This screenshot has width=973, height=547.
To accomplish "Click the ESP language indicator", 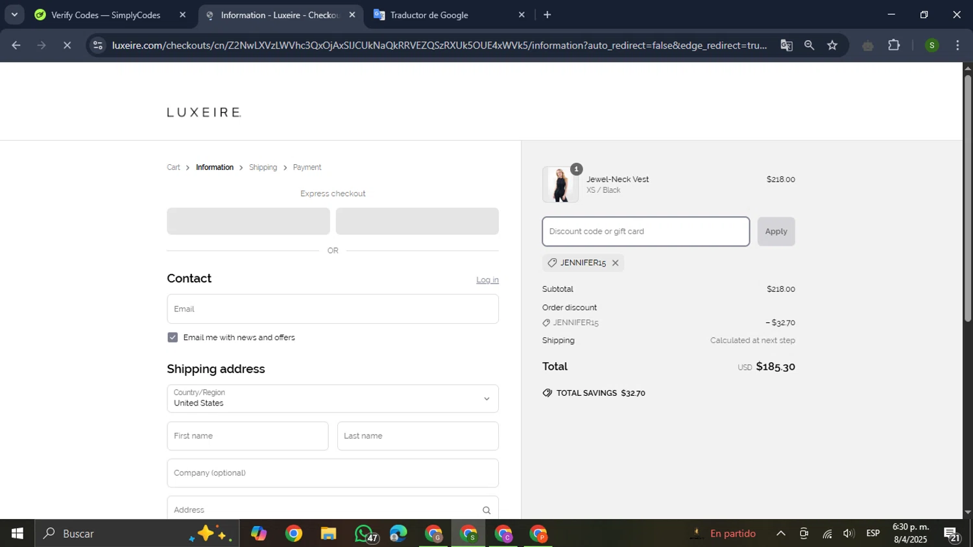I will pyautogui.click(x=873, y=533).
